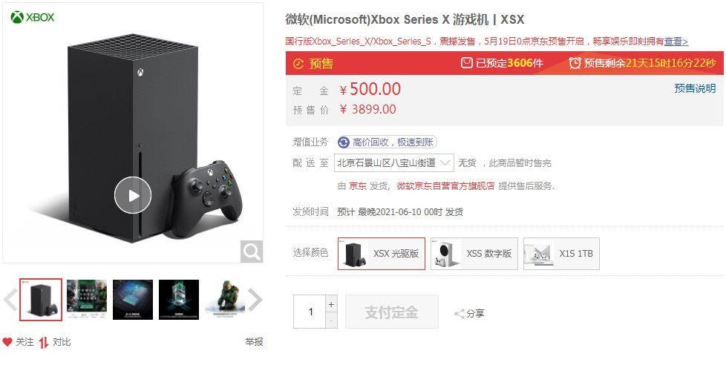
Task: Click the 高价回收 recycle service badge
Action: (x=387, y=142)
